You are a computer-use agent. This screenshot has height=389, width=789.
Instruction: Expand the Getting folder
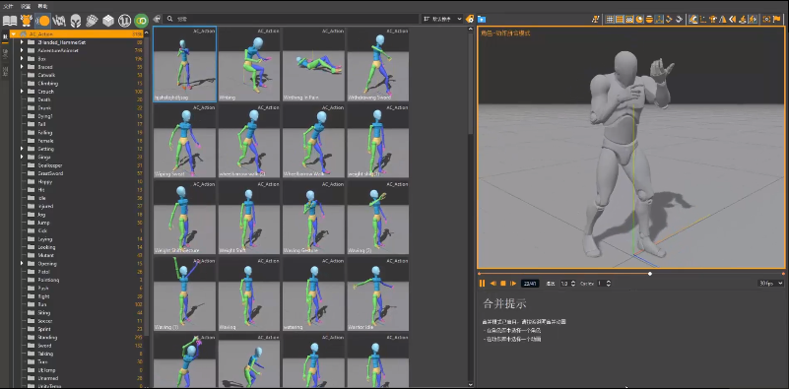coord(22,149)
